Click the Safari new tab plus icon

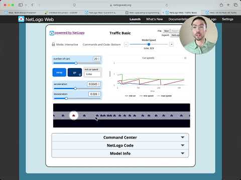(228, 5)
